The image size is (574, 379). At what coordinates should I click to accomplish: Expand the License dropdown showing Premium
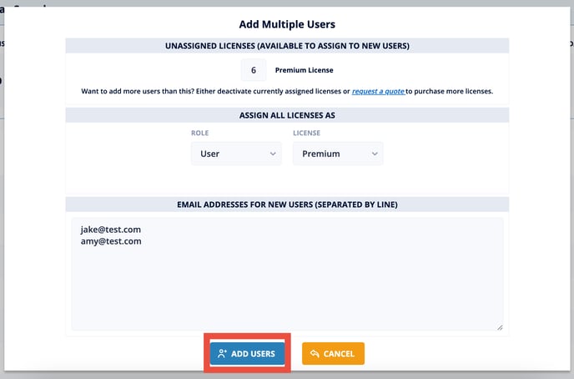tap(337, 154)
